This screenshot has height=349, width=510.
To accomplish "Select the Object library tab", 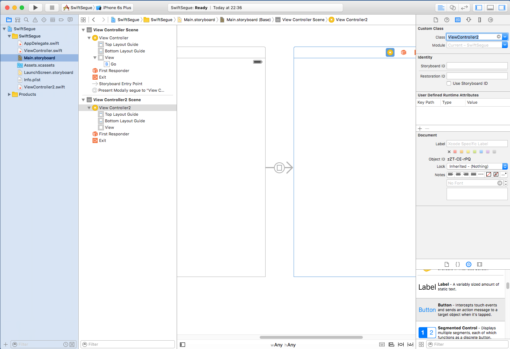I will tap(468, 265).
